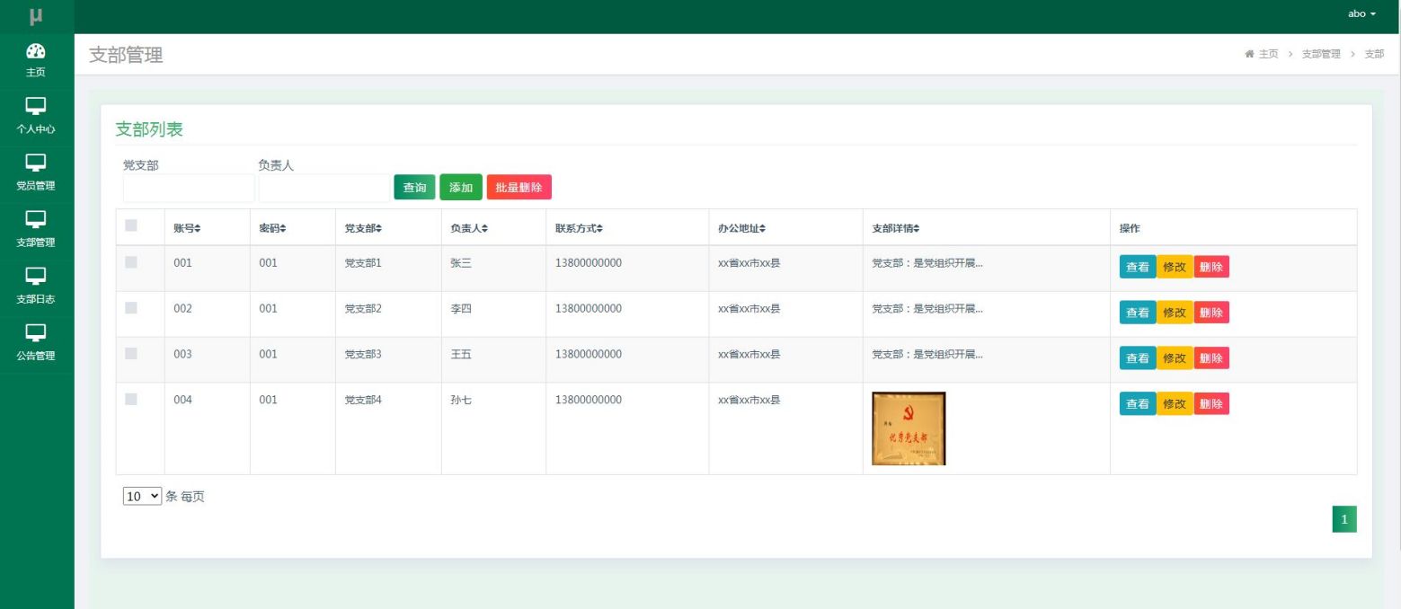Screen dimensions: 1401x609
Task: Click home icon in breadcrumb 主页
Action: [x=1249, y=55]
